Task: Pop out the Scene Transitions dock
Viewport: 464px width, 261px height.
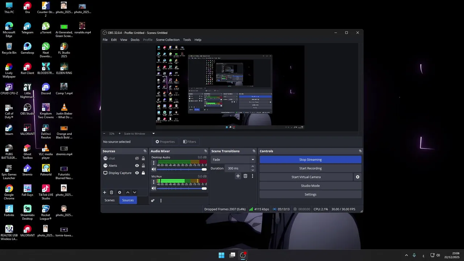Action: [254, 151]
